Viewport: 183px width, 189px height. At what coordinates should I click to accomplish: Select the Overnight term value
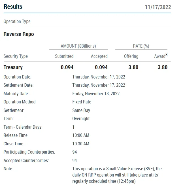tap(81, 118)
